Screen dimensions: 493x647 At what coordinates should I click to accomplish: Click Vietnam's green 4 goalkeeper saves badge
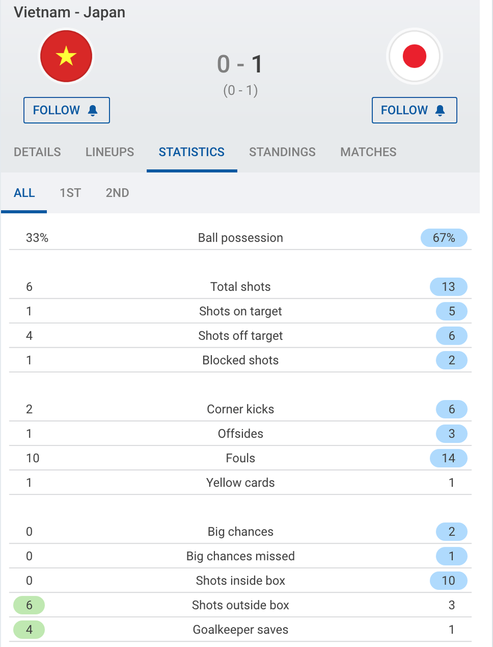click(x=29, y=630)
